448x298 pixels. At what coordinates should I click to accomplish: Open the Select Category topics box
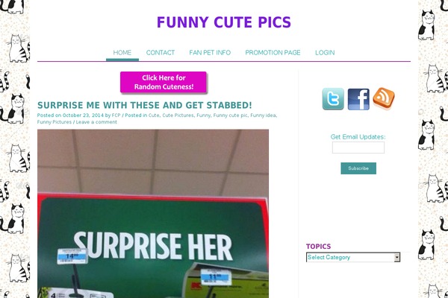tap(353, 257)
